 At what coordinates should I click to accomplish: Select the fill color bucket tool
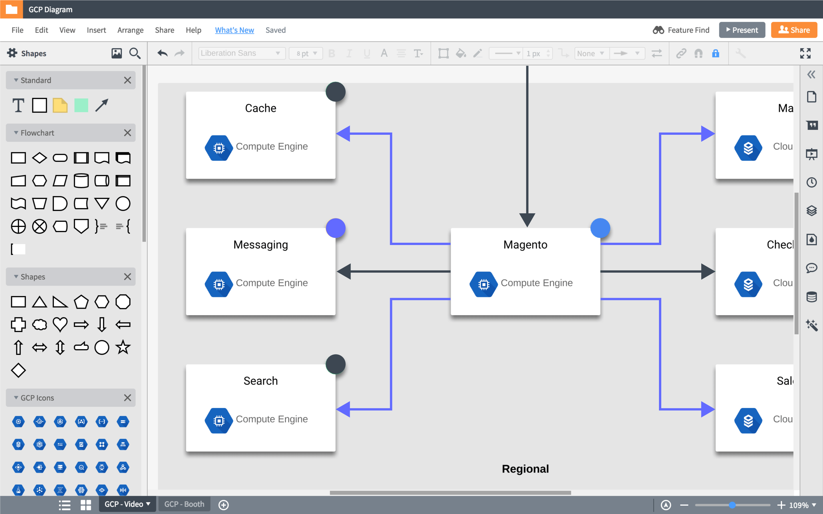click(x=460, y=53)
